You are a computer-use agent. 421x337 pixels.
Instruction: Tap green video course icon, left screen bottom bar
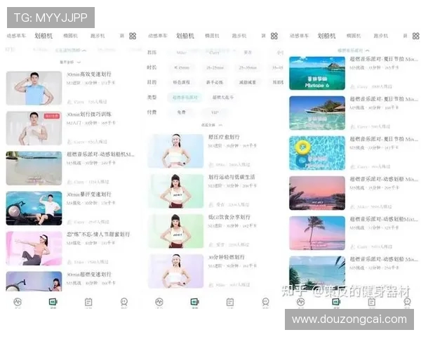[x=53, y=302]
